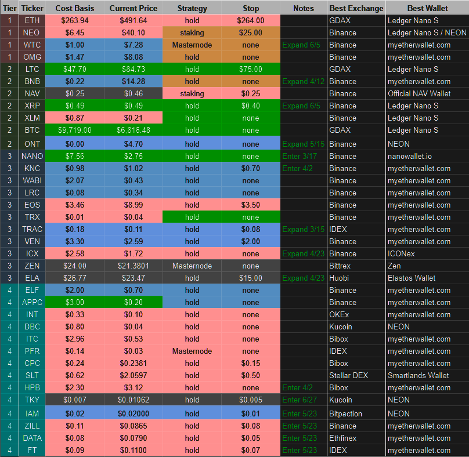The image size is (469, 457).
Task: Click the TRX ticker cell
Action: click(x=32, y=217)
